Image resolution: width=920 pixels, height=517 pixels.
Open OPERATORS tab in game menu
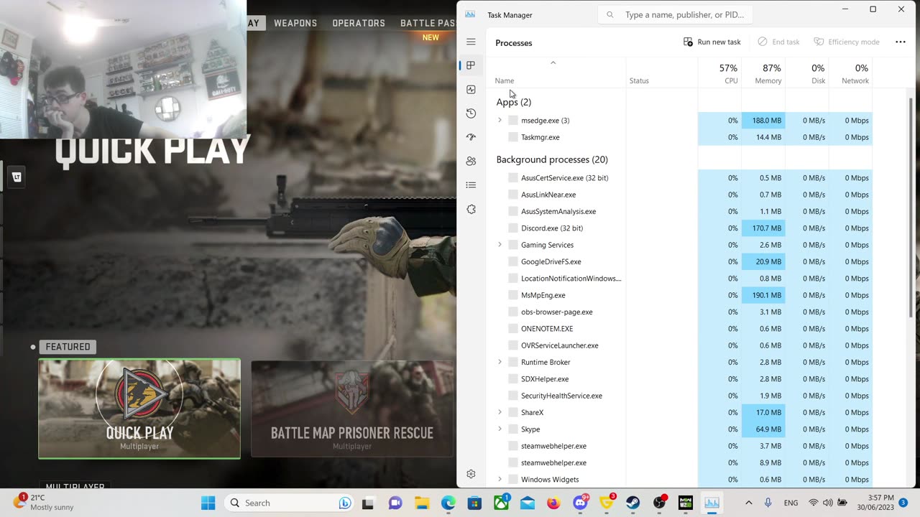(x=359, y=23)
